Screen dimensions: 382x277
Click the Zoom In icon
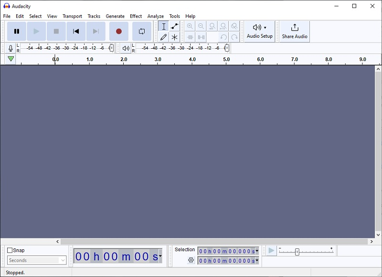(x=190, y=26)
